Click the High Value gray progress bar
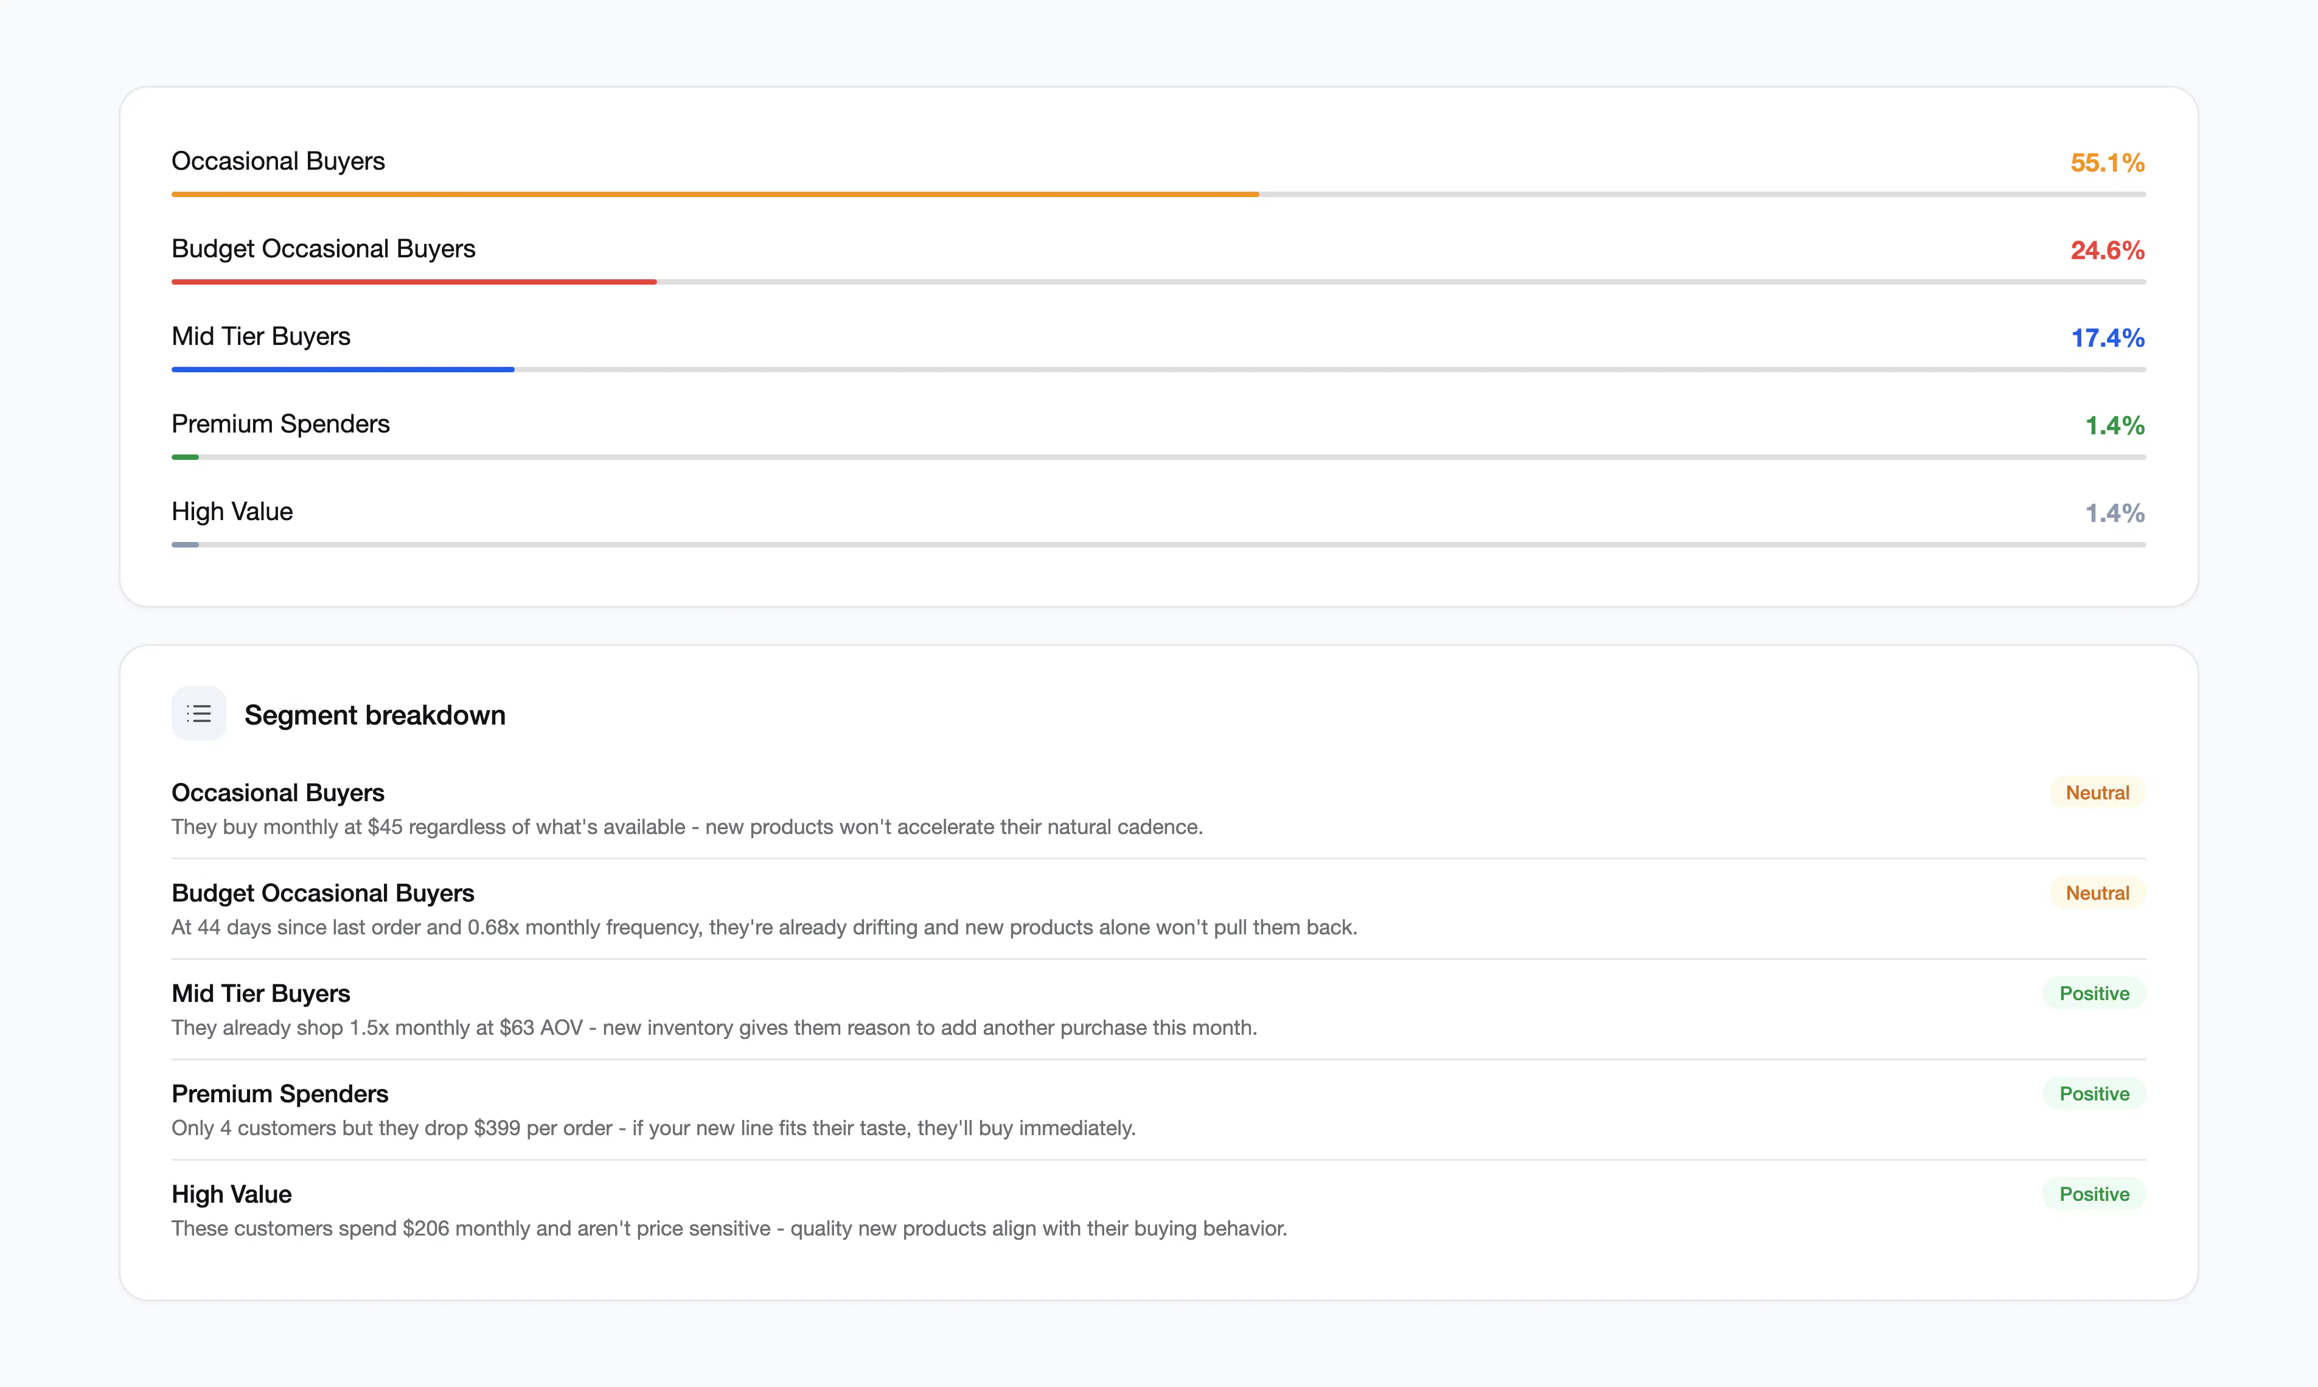The height and width of the screenshot is (1387, 2318). coord(185,545)
